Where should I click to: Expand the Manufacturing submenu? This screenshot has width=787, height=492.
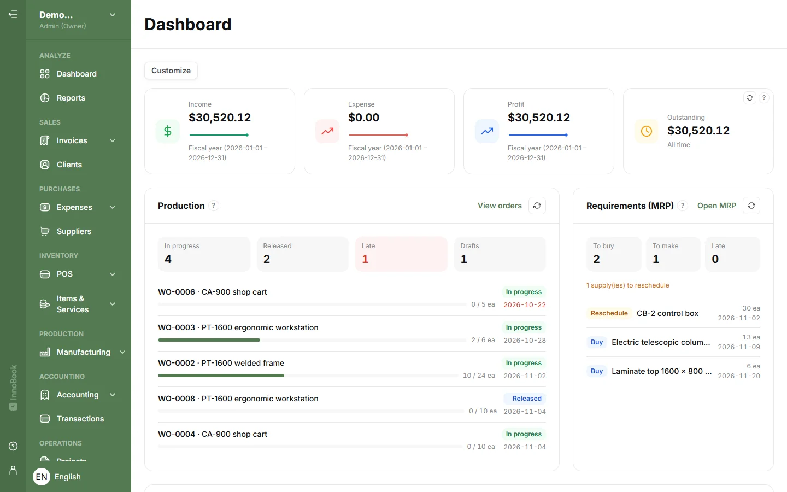122,352
